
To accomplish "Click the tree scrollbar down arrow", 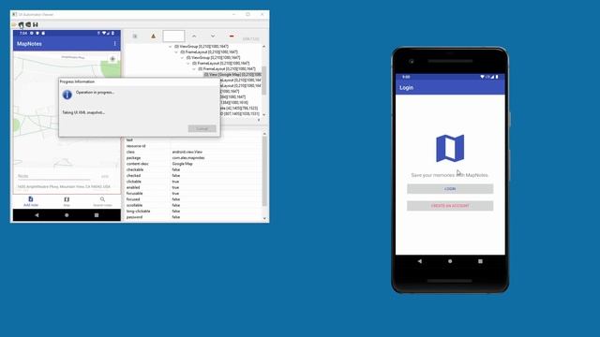I will click(x=264, y=114).
